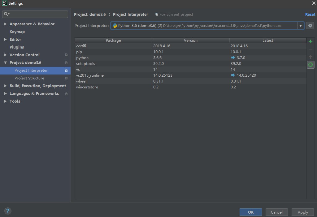Click the Python logo in the interpreter field
The image size is (317, 217).
click(115, 26)
